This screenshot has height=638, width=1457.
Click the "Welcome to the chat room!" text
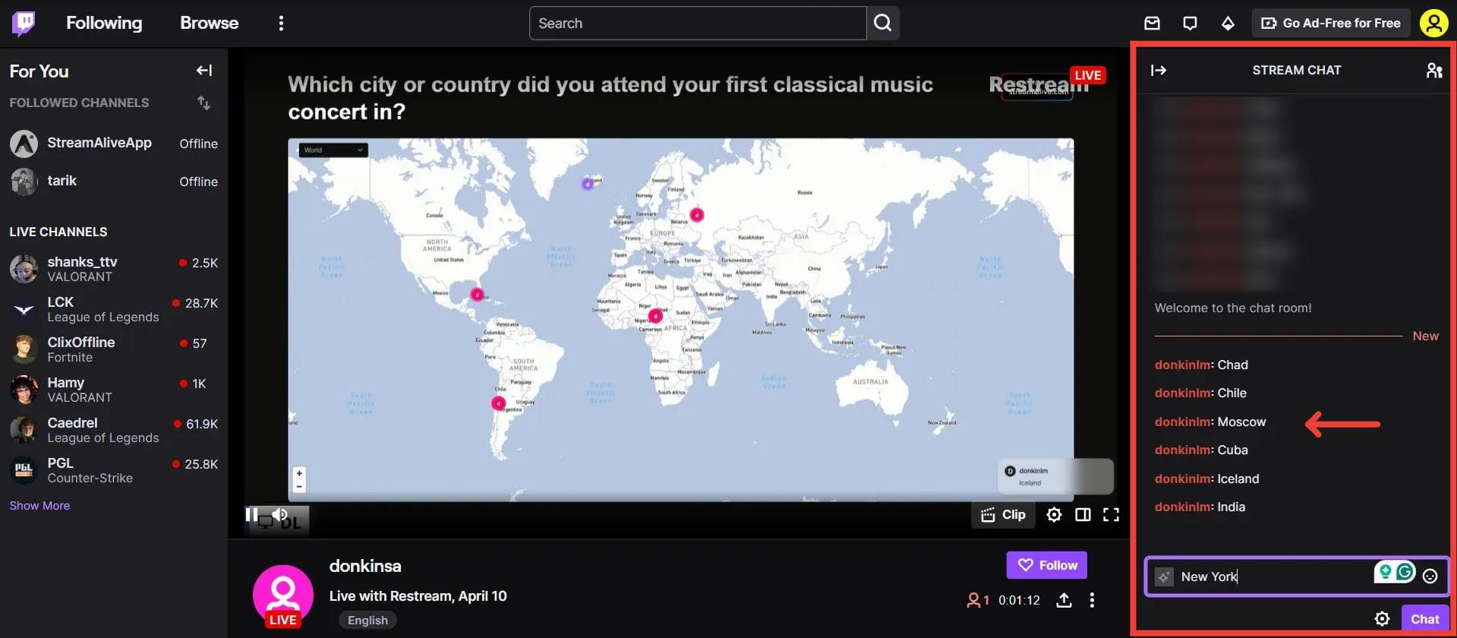(x=1233, y=308)
